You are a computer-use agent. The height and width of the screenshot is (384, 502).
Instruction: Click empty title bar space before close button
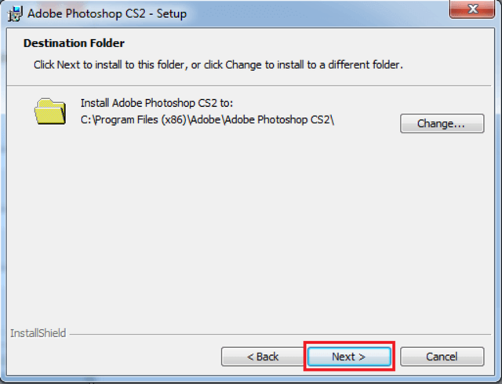click(329, 12)
